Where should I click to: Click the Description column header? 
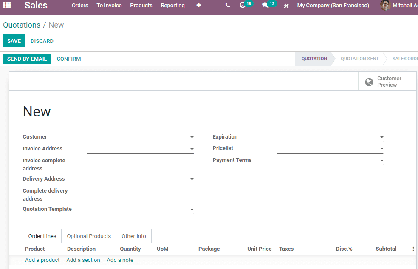[81, 249]
